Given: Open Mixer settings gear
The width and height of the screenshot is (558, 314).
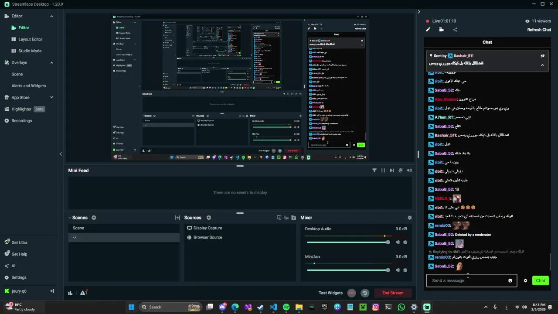Looking at the screenshot, I should pyautogui.click(x=409, y=218).
